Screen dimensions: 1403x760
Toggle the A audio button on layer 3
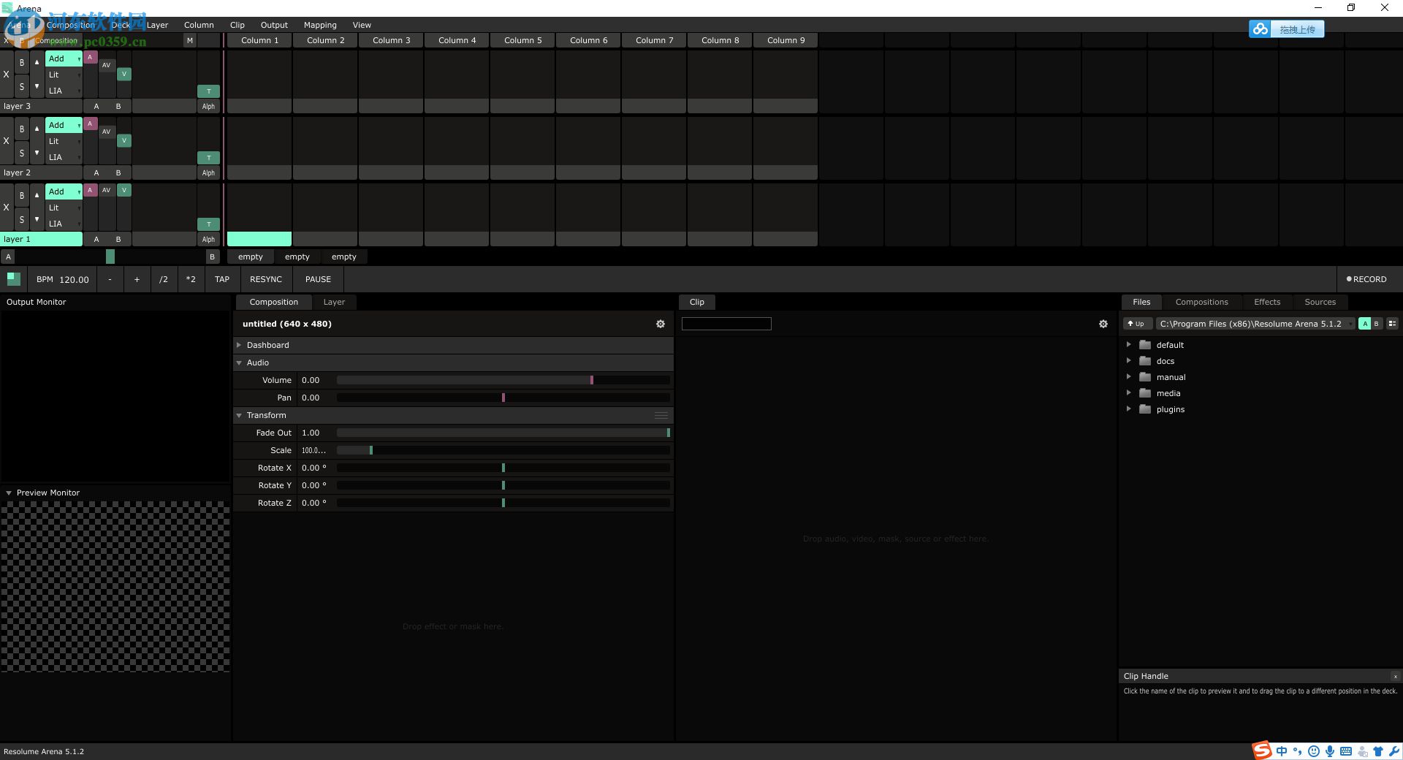coord(91,57)
